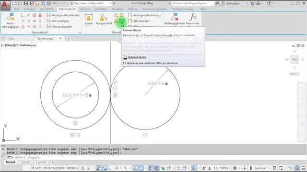Image resolution: width=307 pixels, height=172 pixels.
Task: Click the lock icon next to Rad1=6
Action: tap(166, 84)
